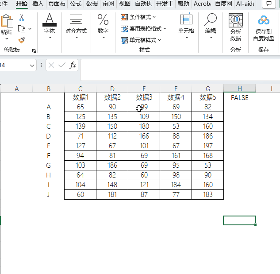Click cell containing FALSE
This screenshot has height=274, width=280.
pos(240,97)
